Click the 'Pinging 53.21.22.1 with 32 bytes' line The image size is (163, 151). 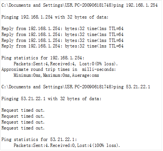click(x=51, y=99)
